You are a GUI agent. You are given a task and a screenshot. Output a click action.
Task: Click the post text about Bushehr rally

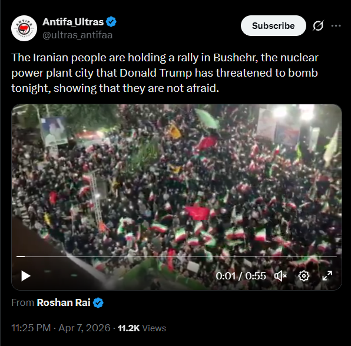pos(165,73)
